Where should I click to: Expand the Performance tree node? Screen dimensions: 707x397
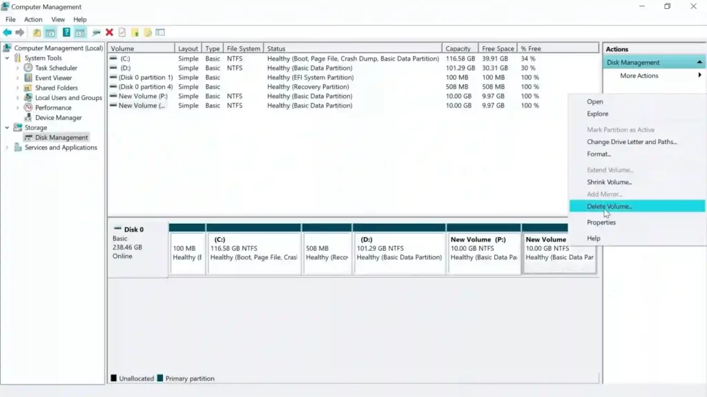point(17,108)
